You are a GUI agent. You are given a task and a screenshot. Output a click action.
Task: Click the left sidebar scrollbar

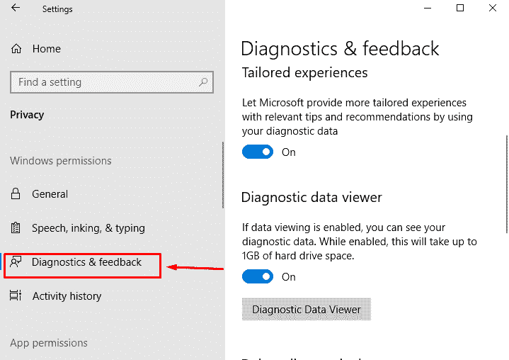[223, 175]
